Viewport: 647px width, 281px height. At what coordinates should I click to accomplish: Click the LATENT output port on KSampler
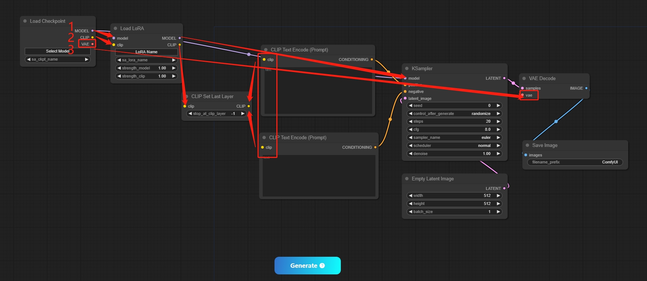coord(504,78)
